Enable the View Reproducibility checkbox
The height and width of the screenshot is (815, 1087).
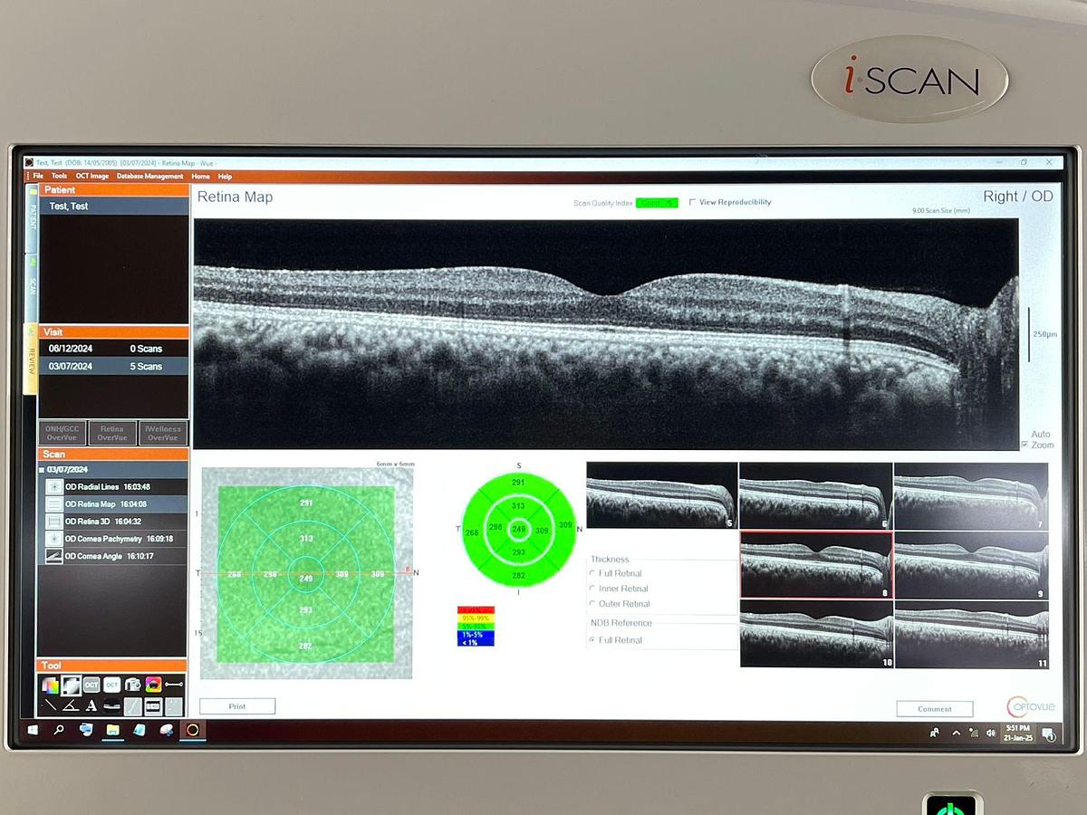693,202
